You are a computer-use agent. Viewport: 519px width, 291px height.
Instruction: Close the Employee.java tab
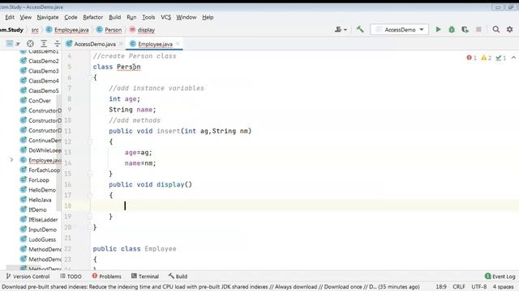coord(178,44)
